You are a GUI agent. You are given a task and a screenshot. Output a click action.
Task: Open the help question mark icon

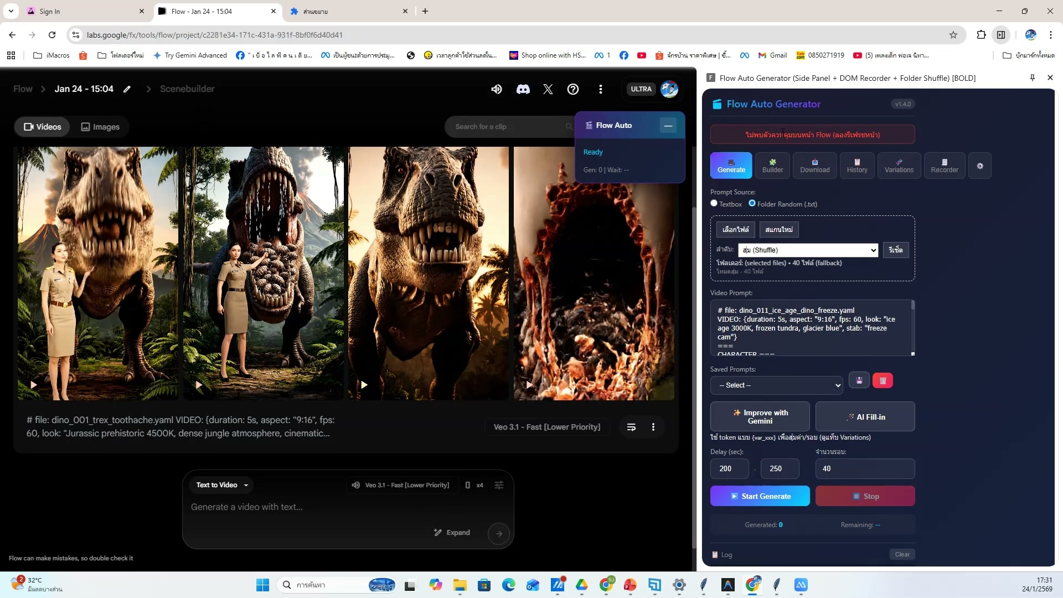point(573,89)
